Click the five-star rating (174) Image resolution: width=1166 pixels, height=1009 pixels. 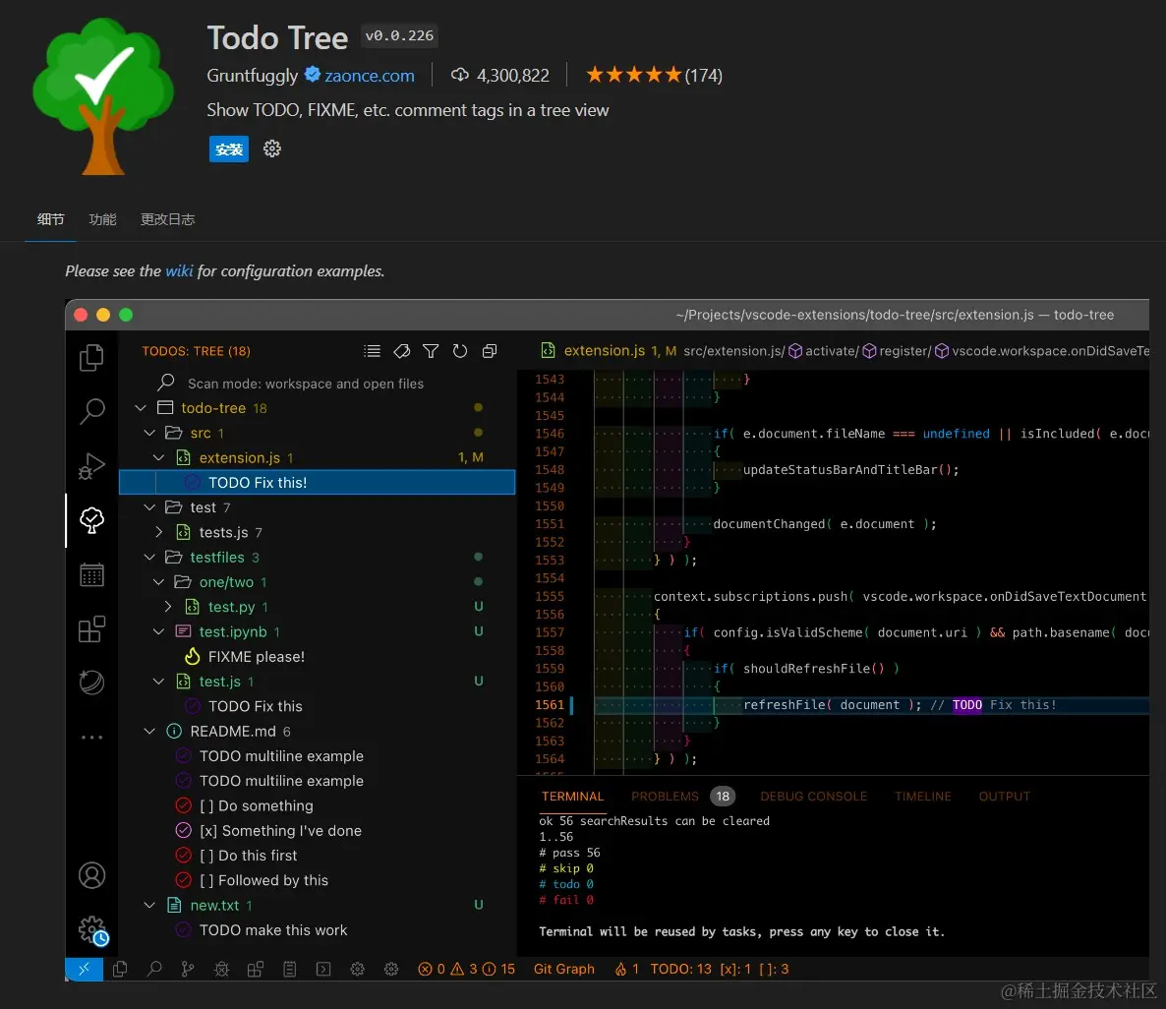click(x=654, y=75)
